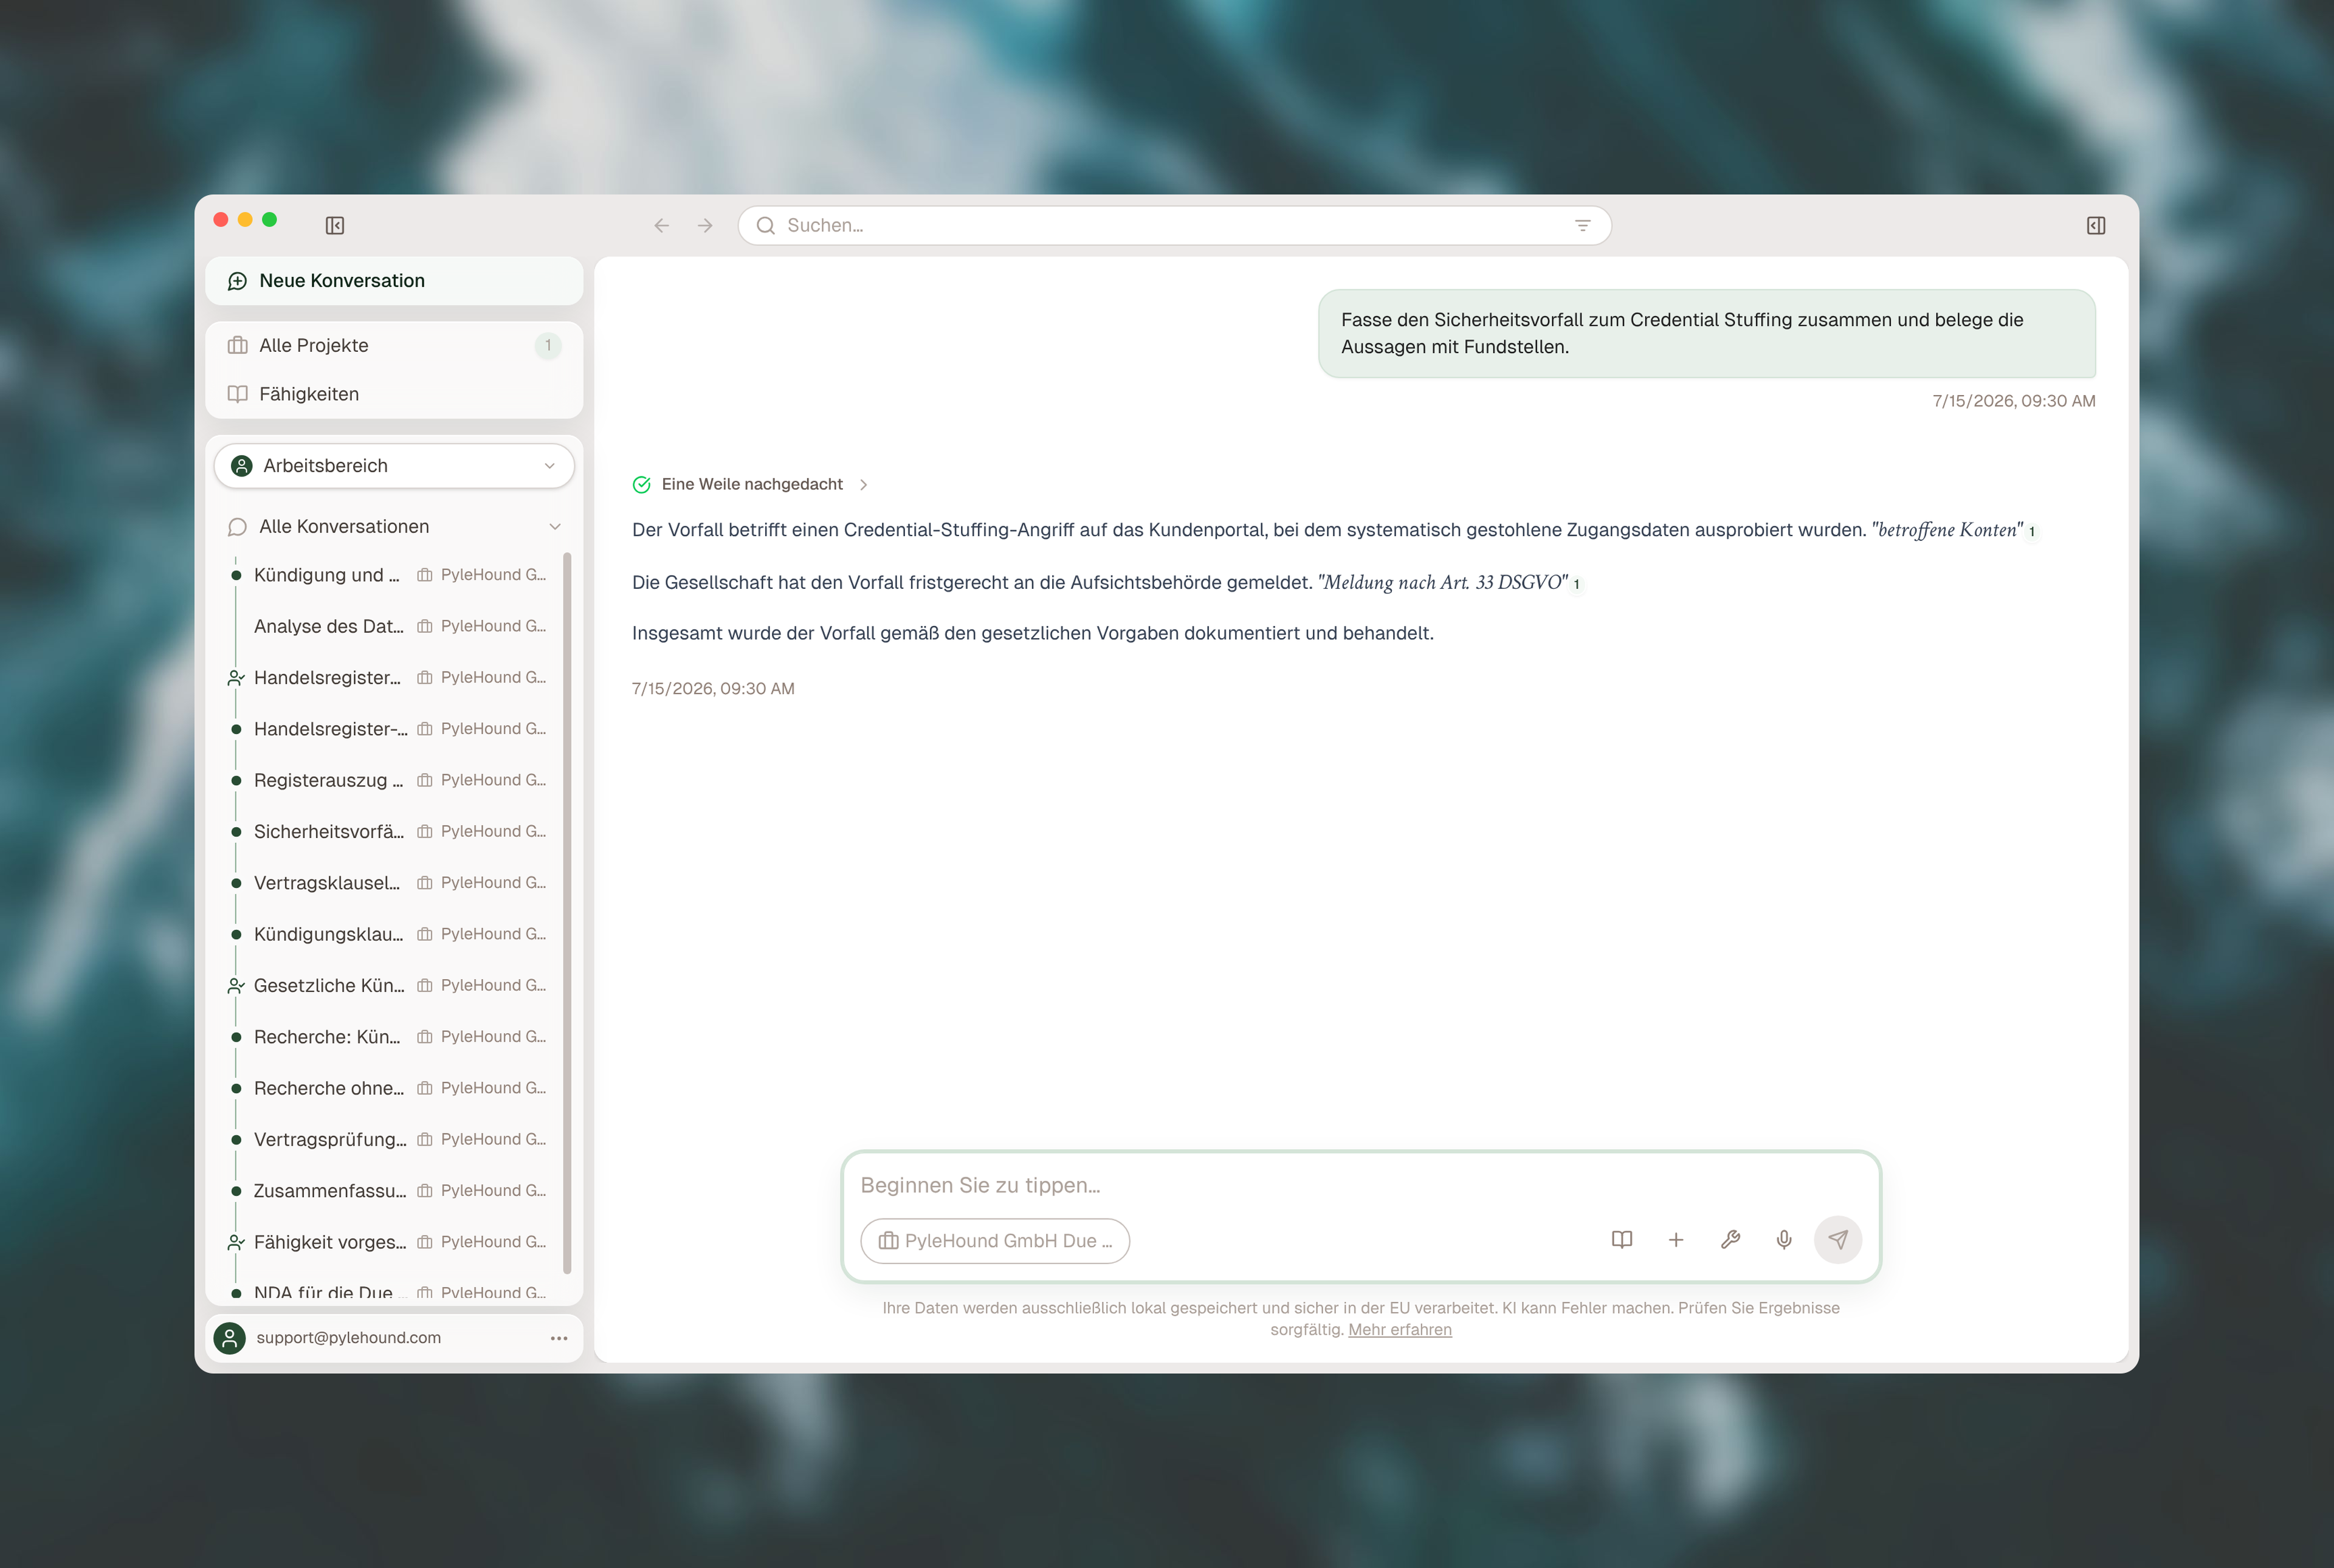This screenshot has height=1568, width=2334.
Task: Go back with the left arrow
Action: click(661, 226)
